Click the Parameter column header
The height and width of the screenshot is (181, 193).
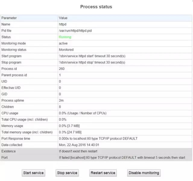click(9, 18)
